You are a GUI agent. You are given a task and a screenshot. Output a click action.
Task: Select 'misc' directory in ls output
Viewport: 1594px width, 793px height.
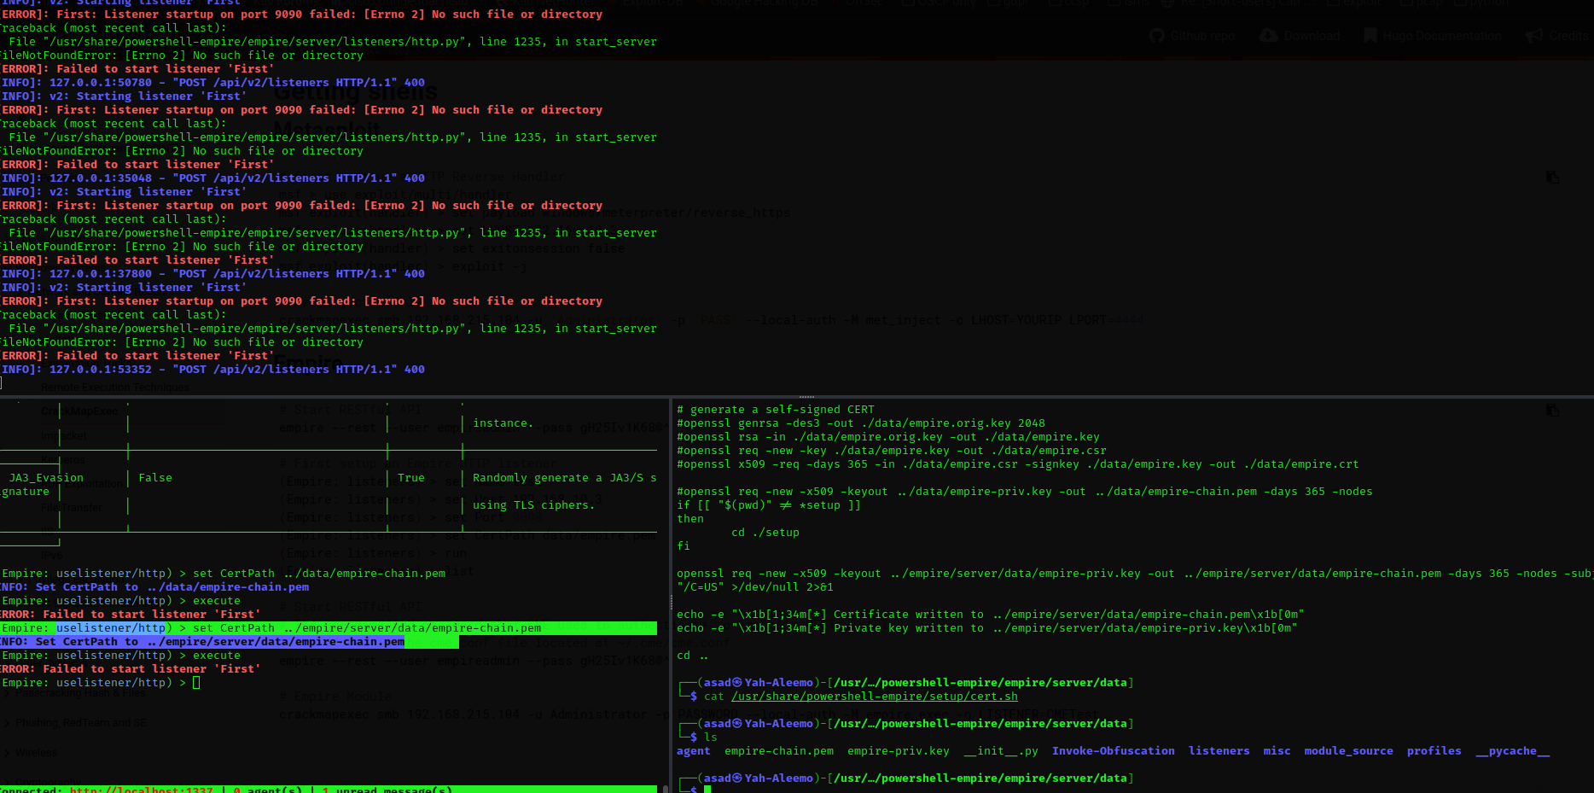1277,751
